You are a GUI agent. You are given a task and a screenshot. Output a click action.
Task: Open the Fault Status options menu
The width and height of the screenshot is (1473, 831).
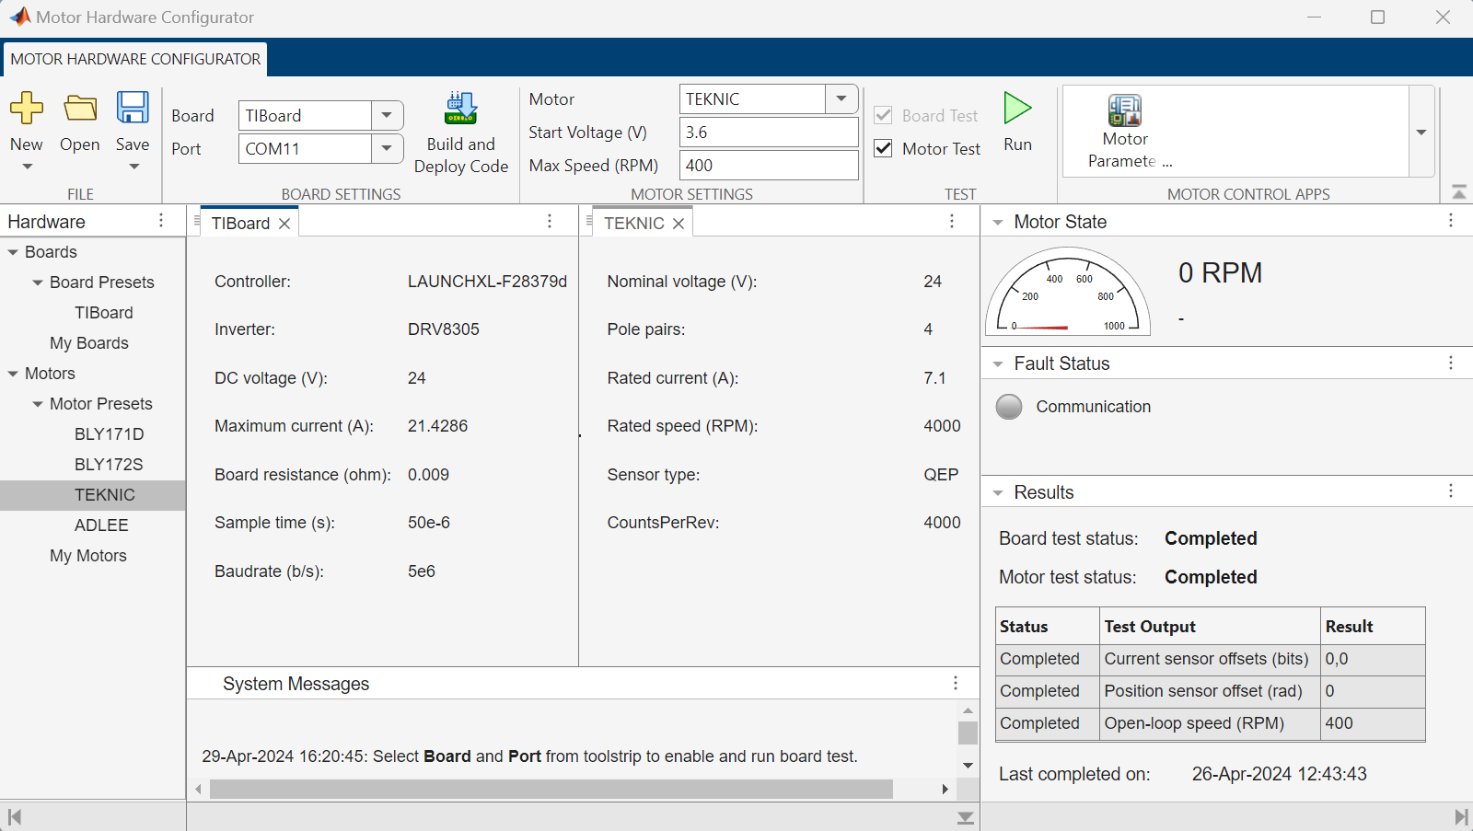1453,363
